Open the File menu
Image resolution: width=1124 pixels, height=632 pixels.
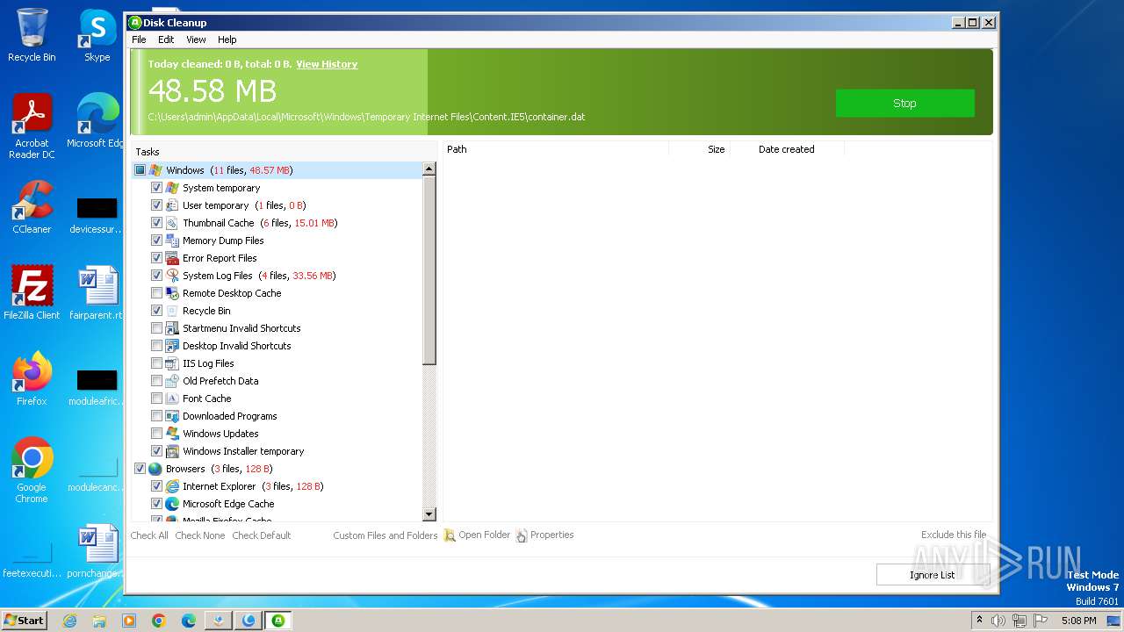tap(139, 39)
